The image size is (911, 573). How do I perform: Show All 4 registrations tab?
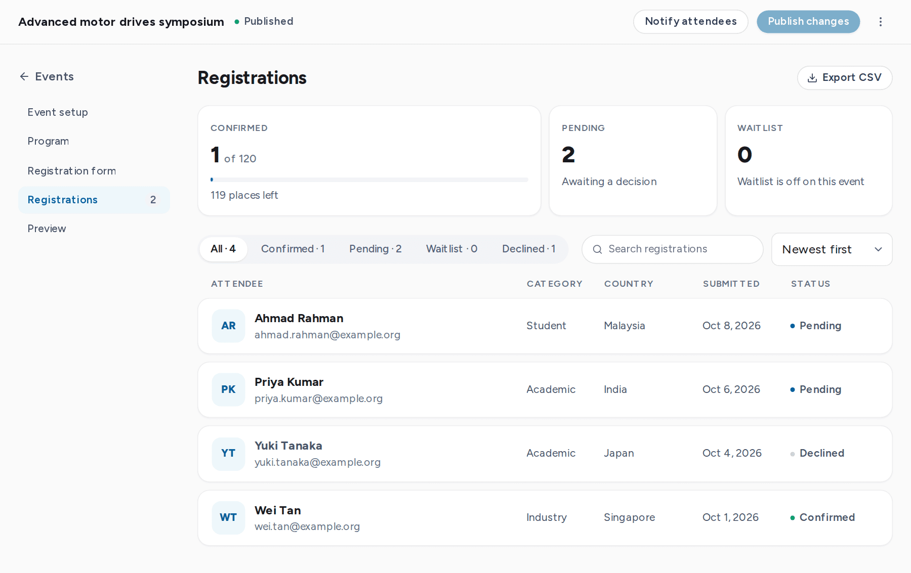(x=223, y=249)
